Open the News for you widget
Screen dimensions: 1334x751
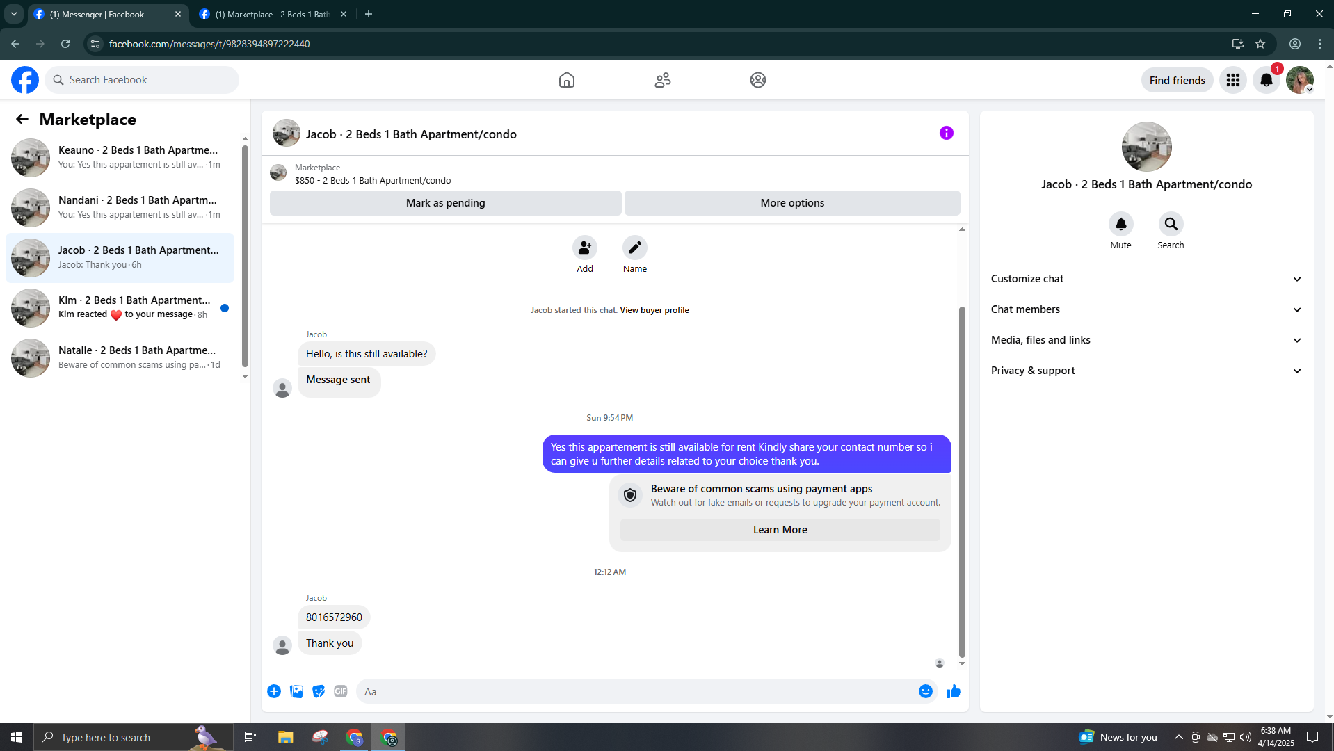(x=1118, y=737)
